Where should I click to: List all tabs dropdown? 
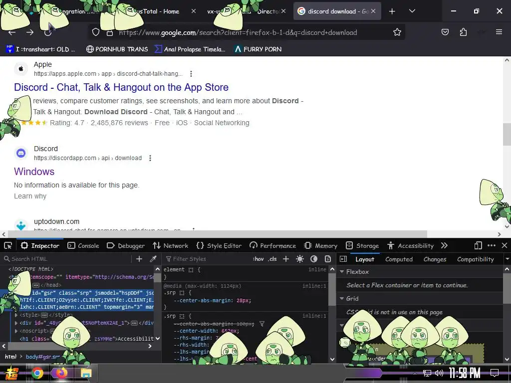coord(412,11)
